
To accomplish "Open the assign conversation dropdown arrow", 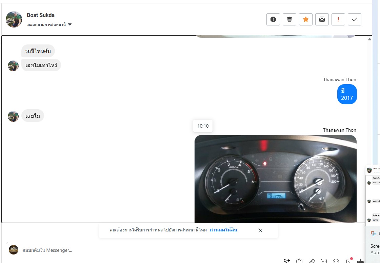I will coord(70,24).
